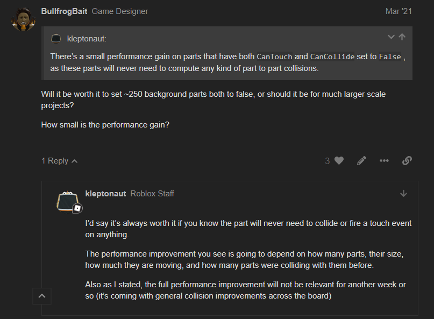The width and height of the screenshot is (434, 319).
Task: Click the Game Designer user title
Action: coord(120,11)
